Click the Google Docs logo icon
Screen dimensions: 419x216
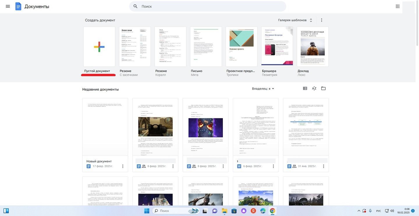tap(18, 6)
